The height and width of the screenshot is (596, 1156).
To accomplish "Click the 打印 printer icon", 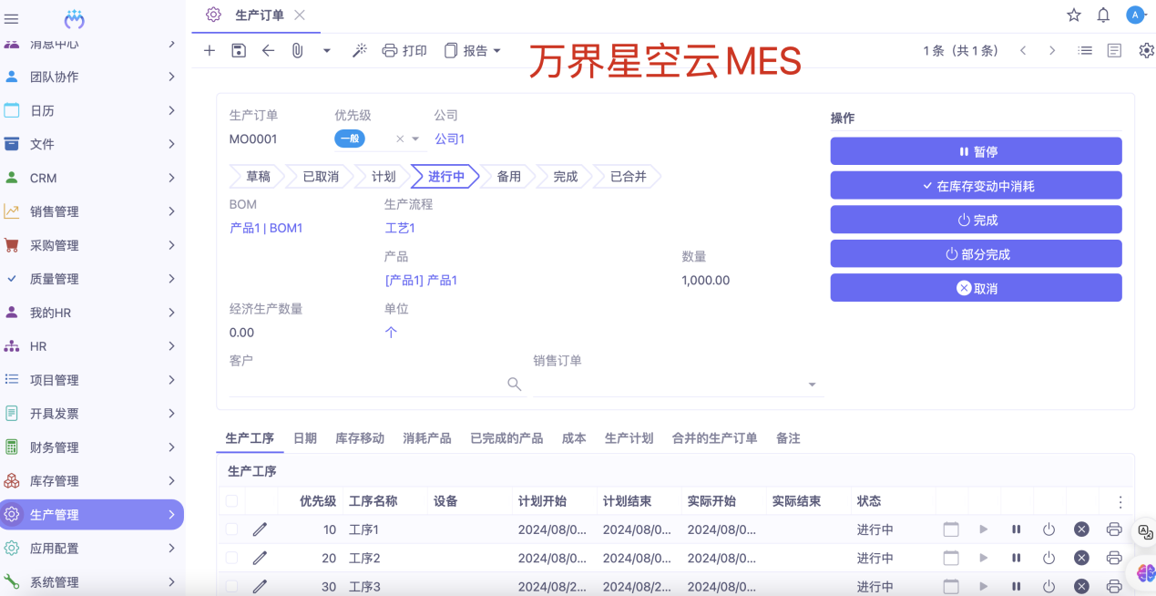I will point(391,50).
